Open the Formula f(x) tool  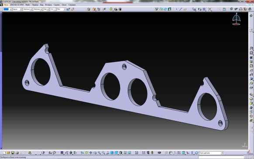click(50, 153)
